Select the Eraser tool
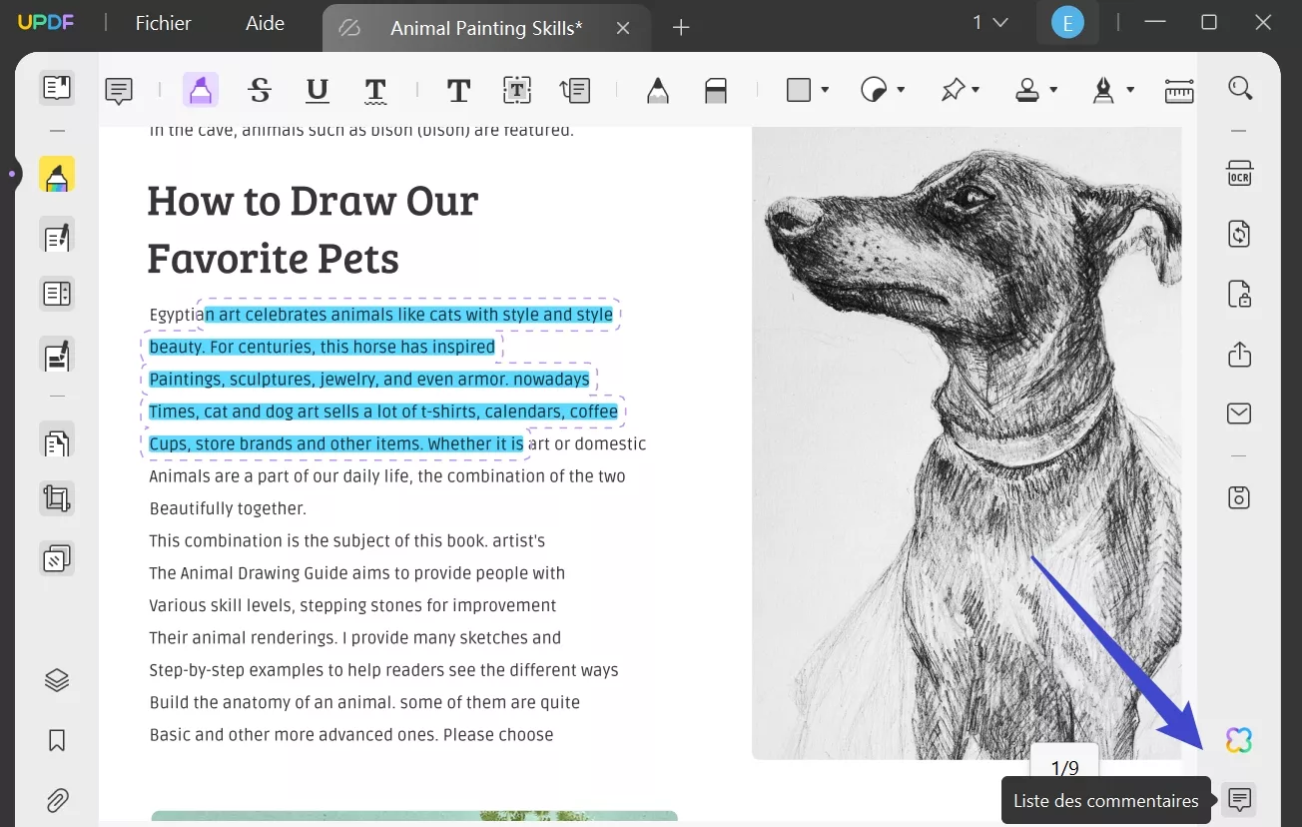This screenshot has width=1302, height=827. 715,89
